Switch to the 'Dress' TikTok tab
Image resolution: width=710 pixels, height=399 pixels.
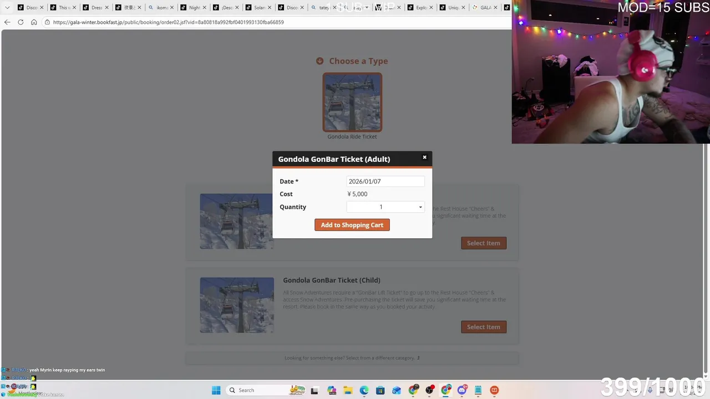coord(95,8)
